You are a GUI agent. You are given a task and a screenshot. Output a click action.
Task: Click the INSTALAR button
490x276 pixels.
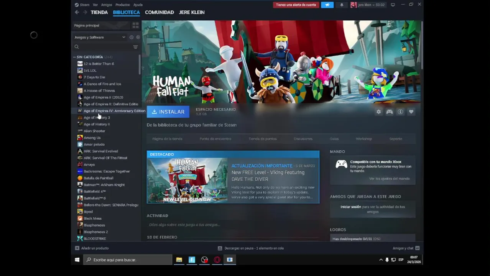(x=168, y=112)
